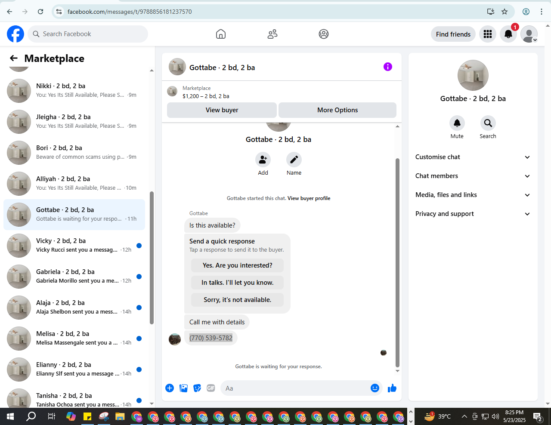Open the Groups icon in top navigation
Viewport: 551px width, 425px height.
click(324, 34)
